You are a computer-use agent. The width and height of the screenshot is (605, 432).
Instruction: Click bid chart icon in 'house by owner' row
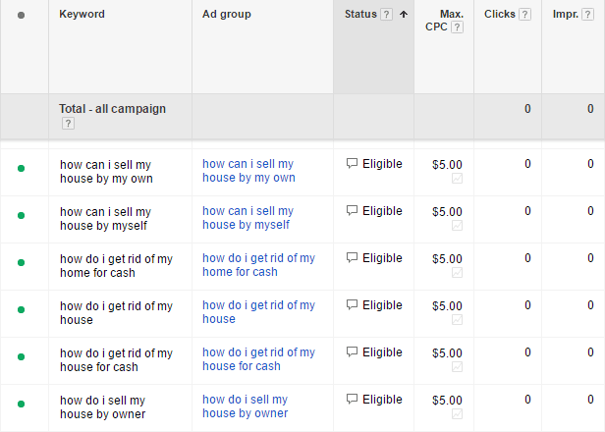[458, 413]
